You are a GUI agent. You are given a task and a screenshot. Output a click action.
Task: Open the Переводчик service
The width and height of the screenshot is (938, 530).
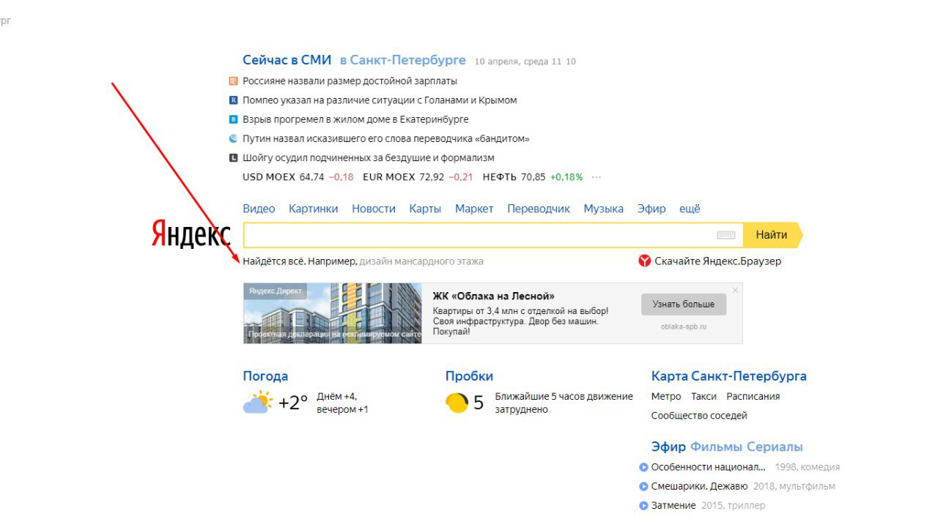click(x=539, y=209)
